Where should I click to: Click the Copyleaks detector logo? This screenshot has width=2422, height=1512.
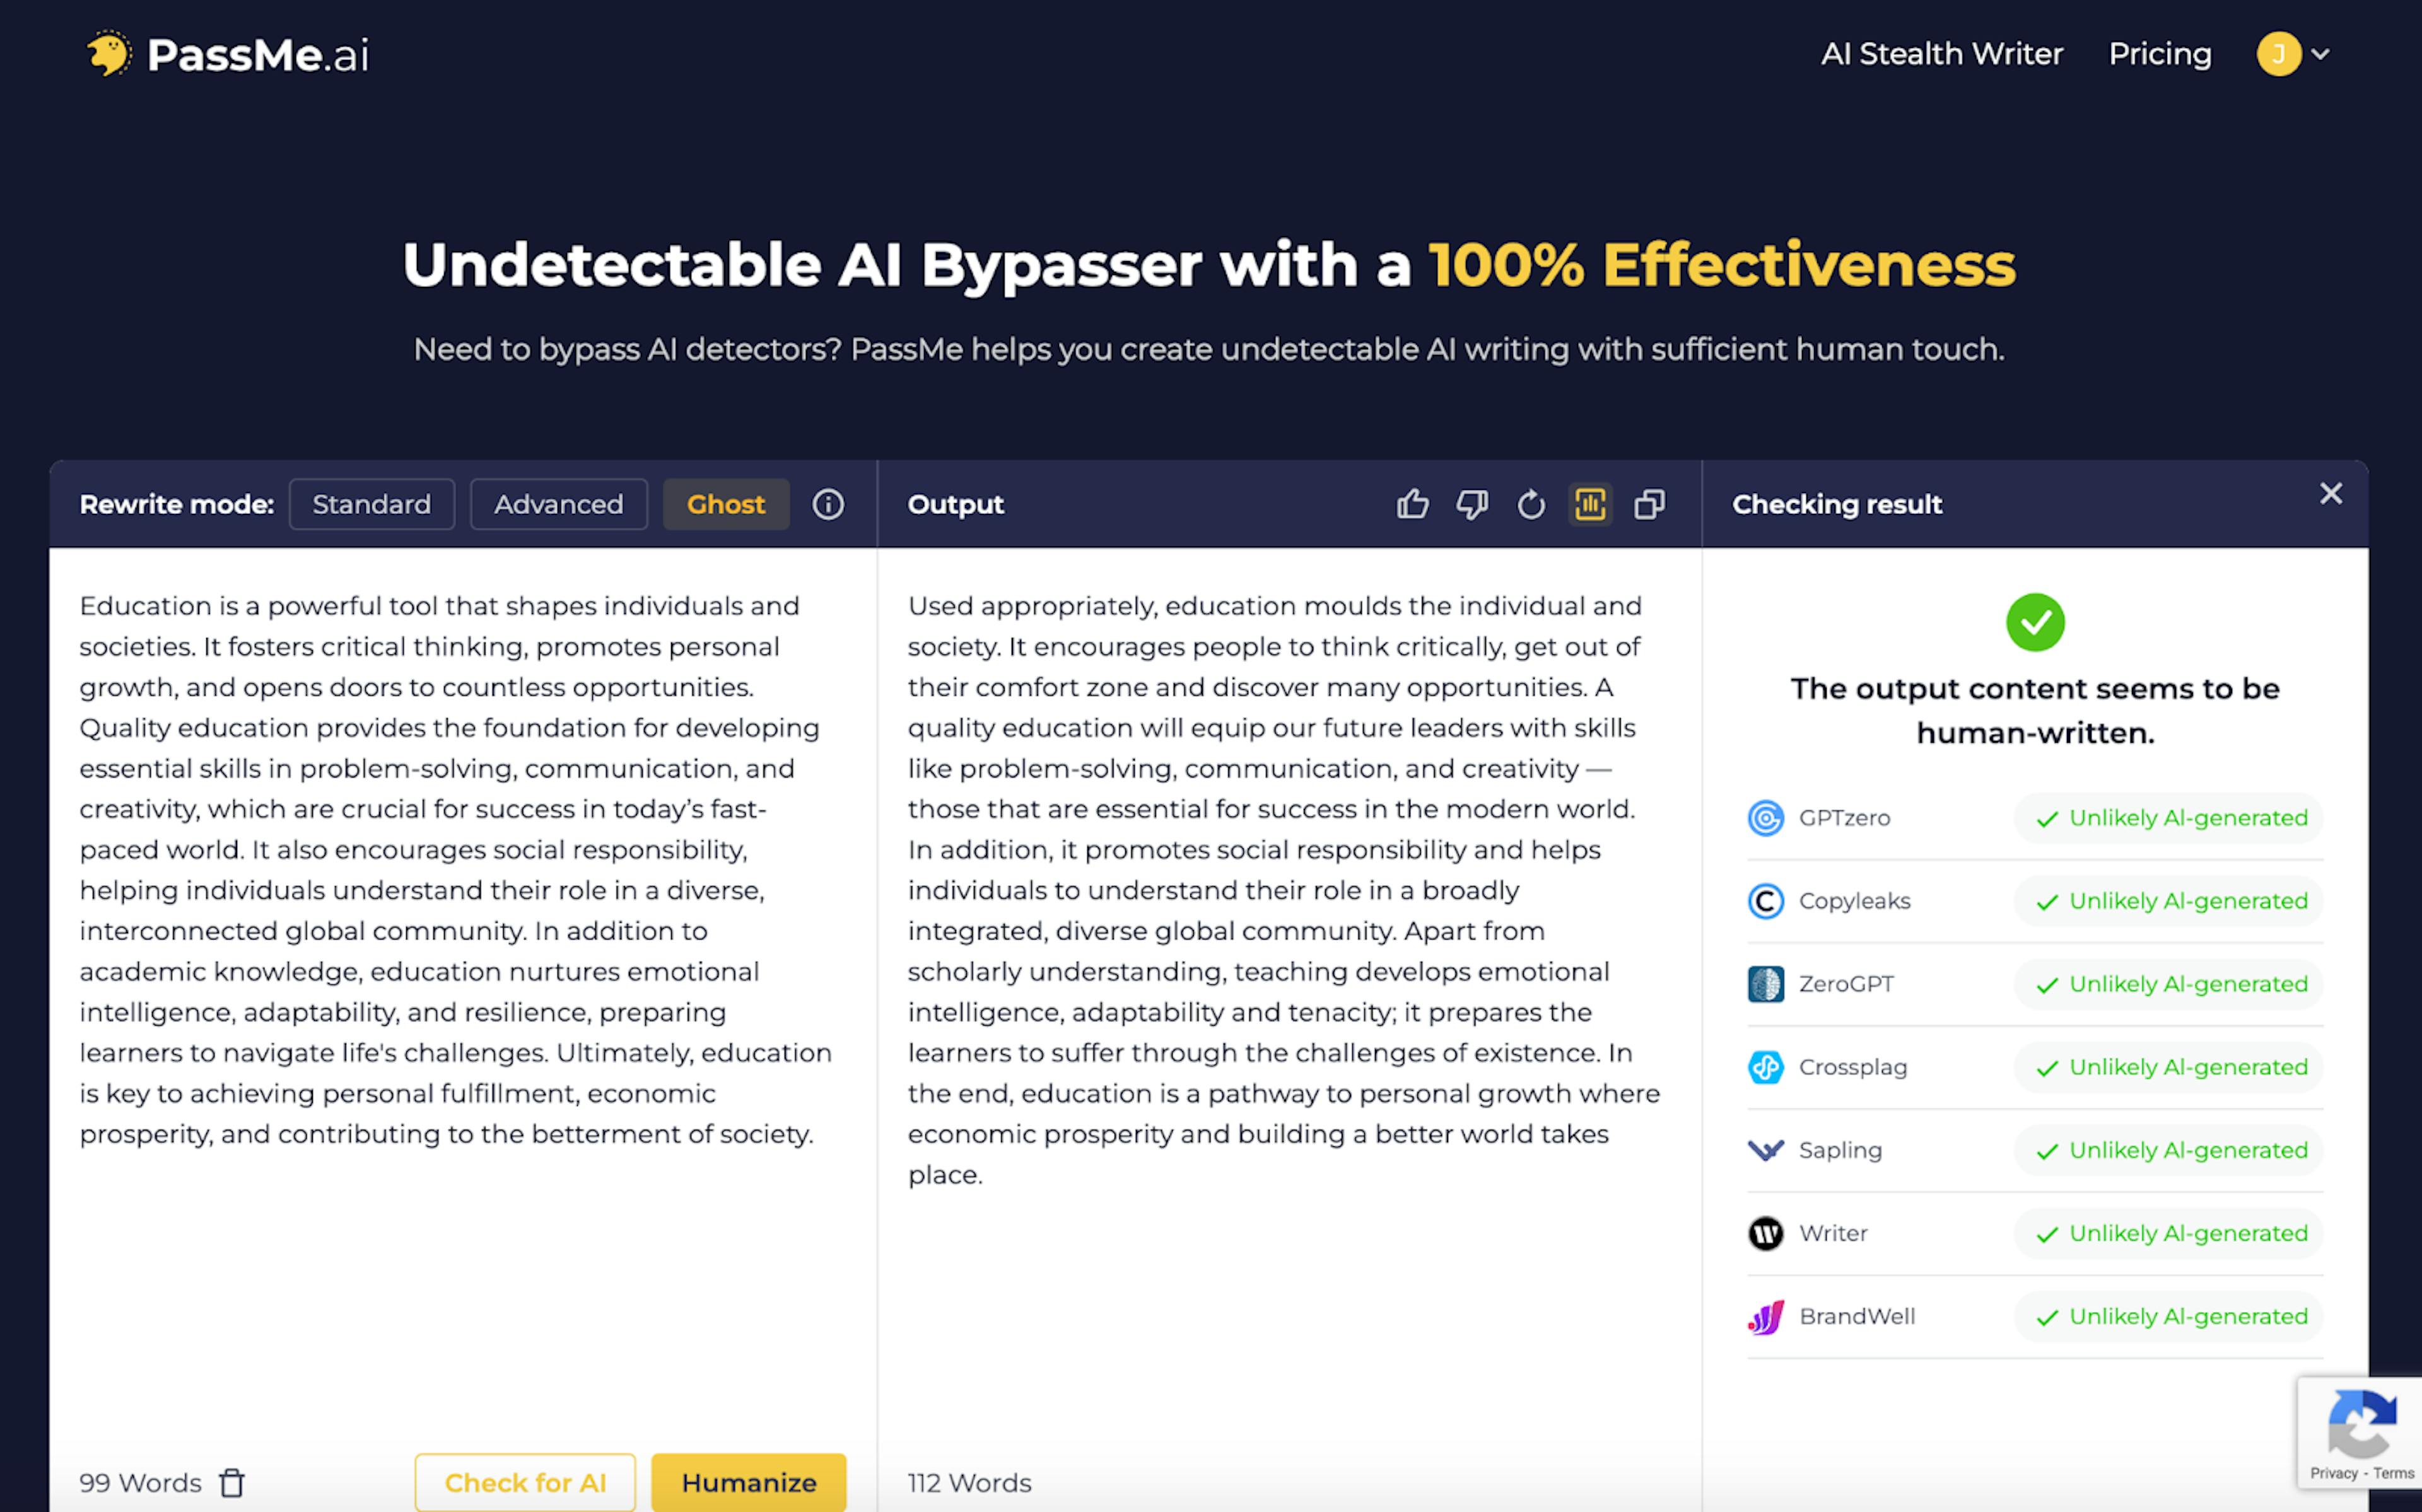tap(1766, 900)
